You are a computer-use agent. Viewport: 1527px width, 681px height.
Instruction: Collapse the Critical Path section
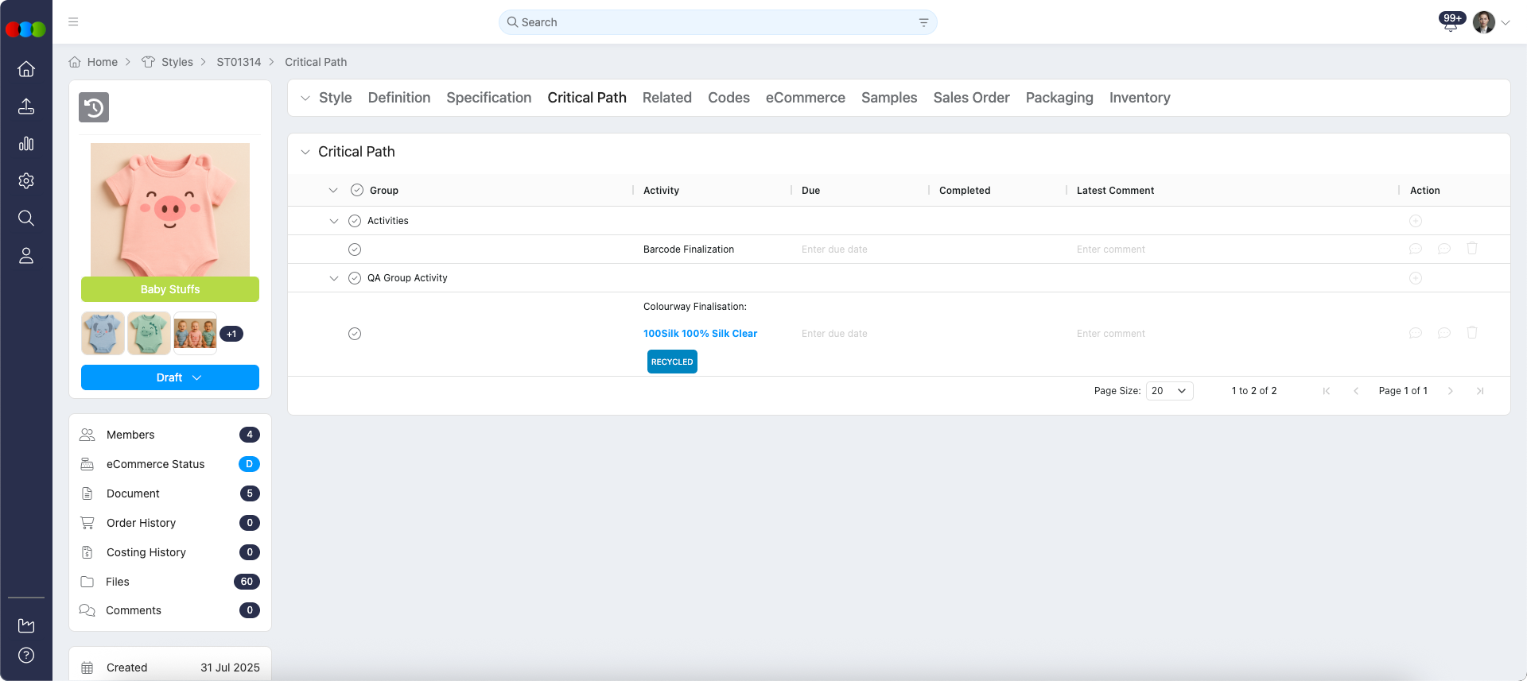305,152
